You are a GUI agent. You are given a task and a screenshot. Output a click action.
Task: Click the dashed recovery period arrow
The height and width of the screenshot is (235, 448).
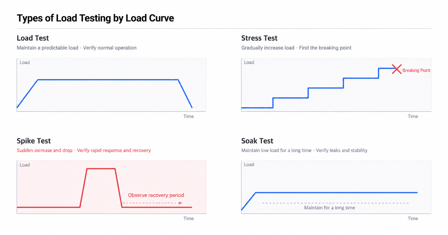[x=152, y=203]
